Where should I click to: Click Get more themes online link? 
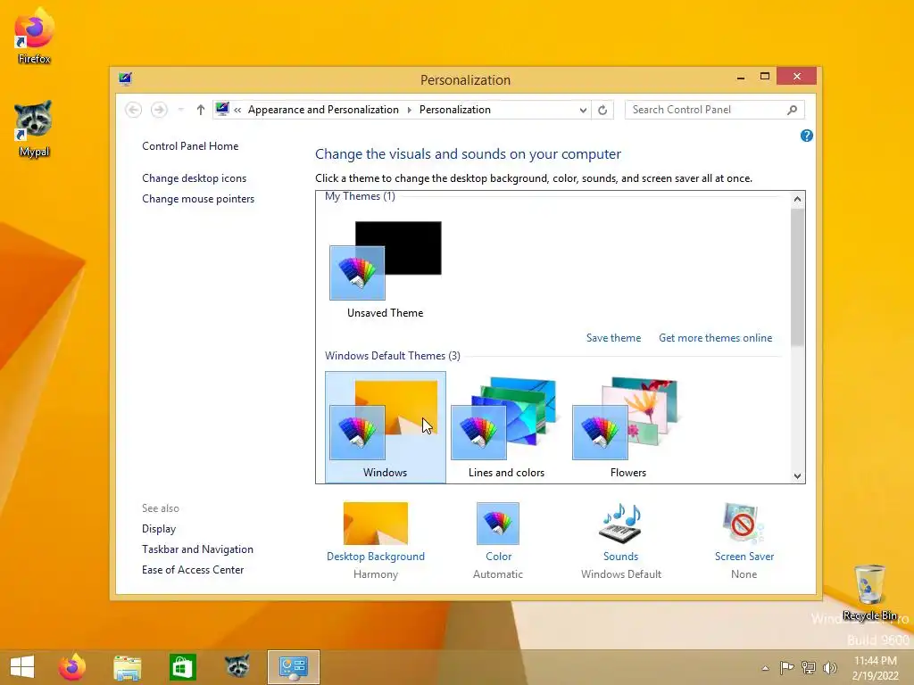[x=715, y=338]
